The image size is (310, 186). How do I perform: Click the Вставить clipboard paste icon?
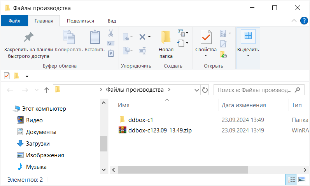tap(95, 37)
